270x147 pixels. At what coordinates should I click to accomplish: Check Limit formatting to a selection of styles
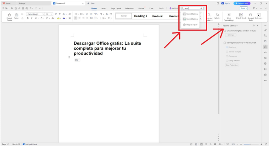[225, 31]
